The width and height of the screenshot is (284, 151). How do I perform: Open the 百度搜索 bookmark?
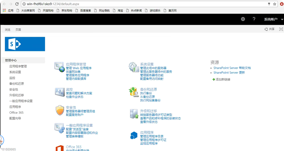click(83, 10)
